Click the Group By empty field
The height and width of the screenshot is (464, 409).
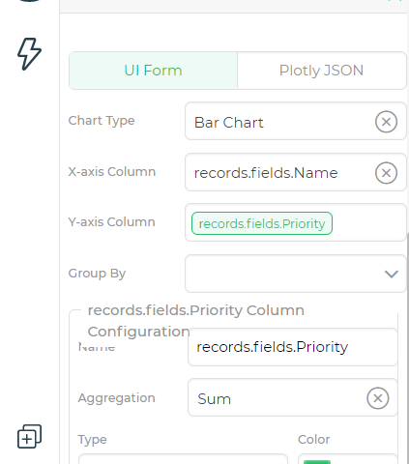click(283, 274)
